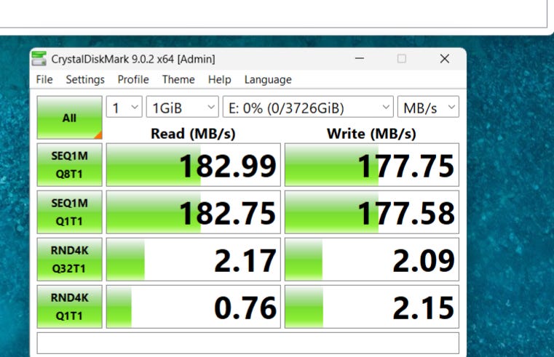The width and height of the screenshot is (554, 357).
Task: Start the RND4K Q32T1 test
Action: 70,260
